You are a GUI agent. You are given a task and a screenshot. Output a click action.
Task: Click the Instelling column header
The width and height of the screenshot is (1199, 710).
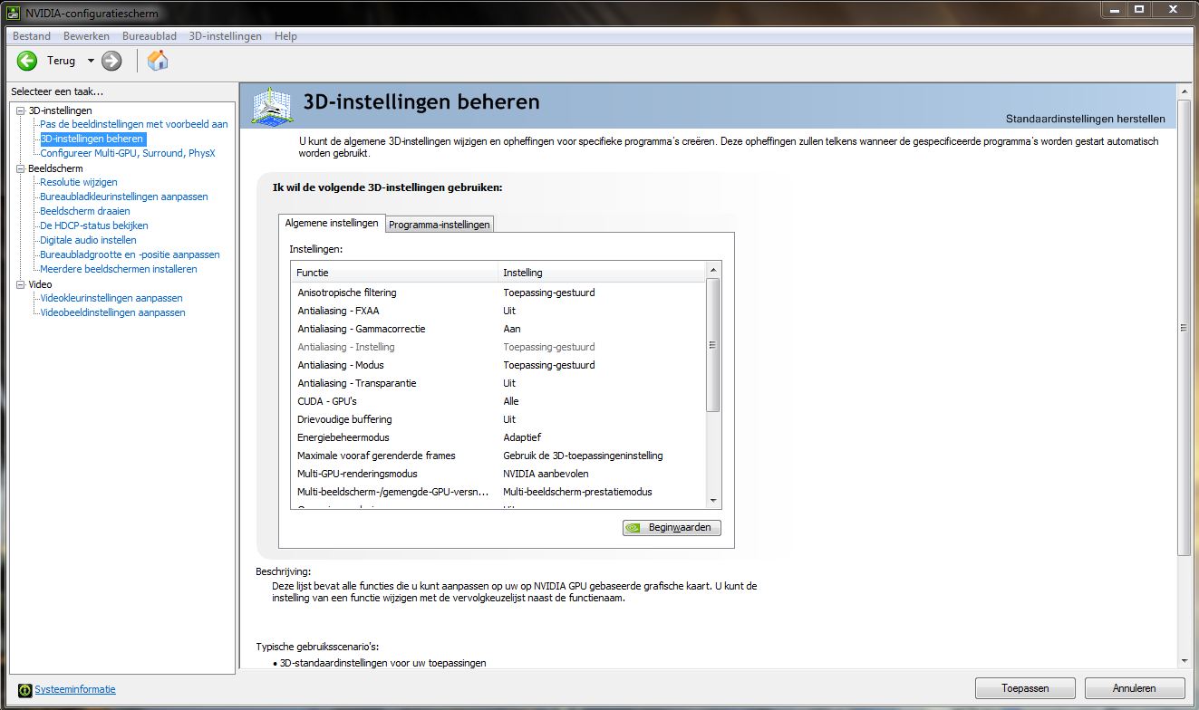click(x=601, y=273)
